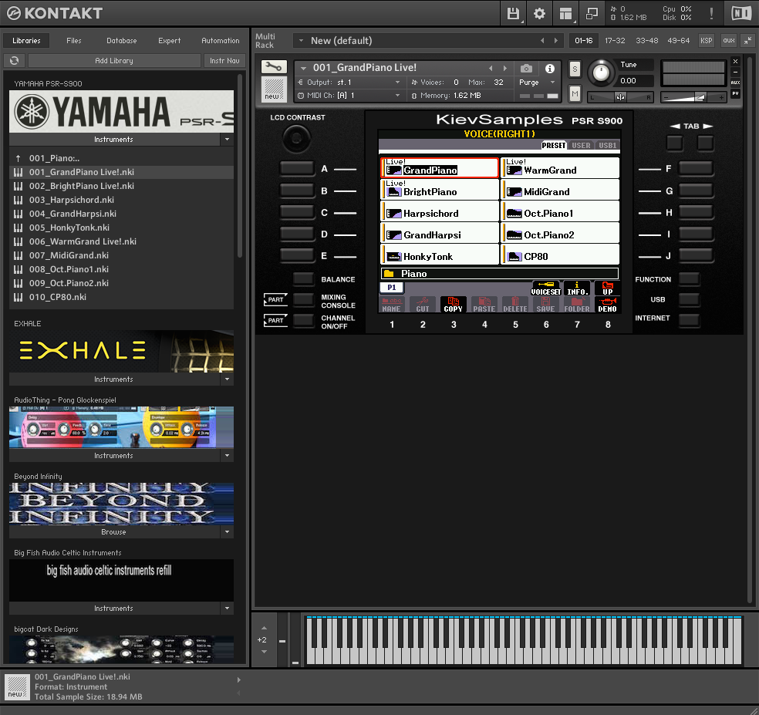Toggle the BALANCE button
Screen dimensions: 759x715
coord(303,279)
